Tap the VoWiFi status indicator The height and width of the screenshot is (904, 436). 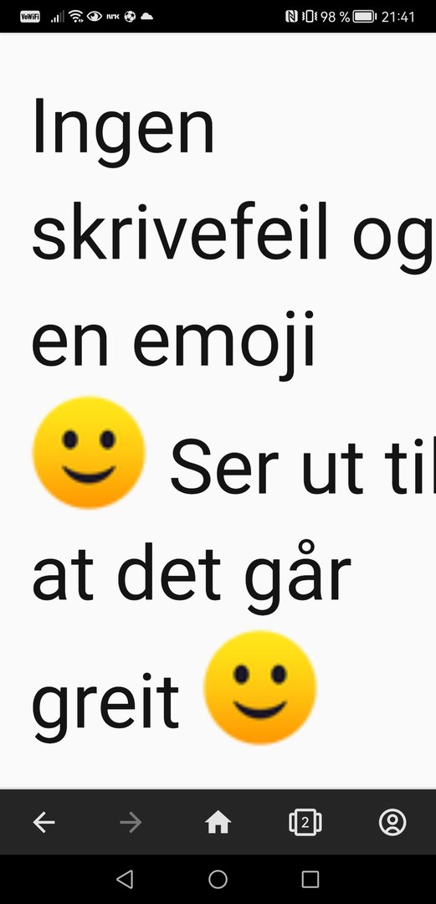tap(30, 17)
